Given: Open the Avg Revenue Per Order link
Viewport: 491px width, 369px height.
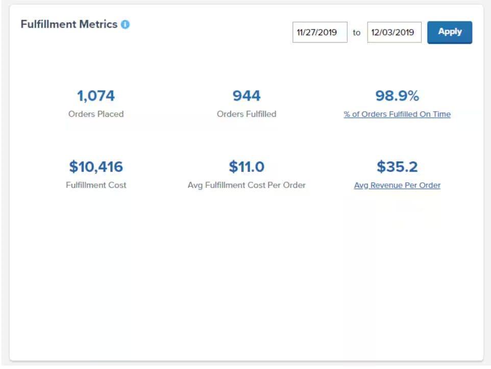Looking at the screenshot, I should pyautogui.click(x=397, y=185).
